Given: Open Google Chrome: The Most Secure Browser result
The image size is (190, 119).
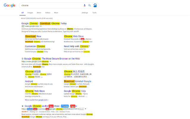Looking at the screenshot, I should [x=52, y=59].
